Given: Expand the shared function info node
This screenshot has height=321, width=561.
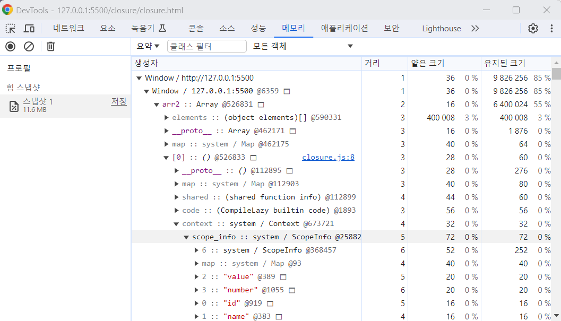Looking at the screenshot, I should click(x=176, y=197).
